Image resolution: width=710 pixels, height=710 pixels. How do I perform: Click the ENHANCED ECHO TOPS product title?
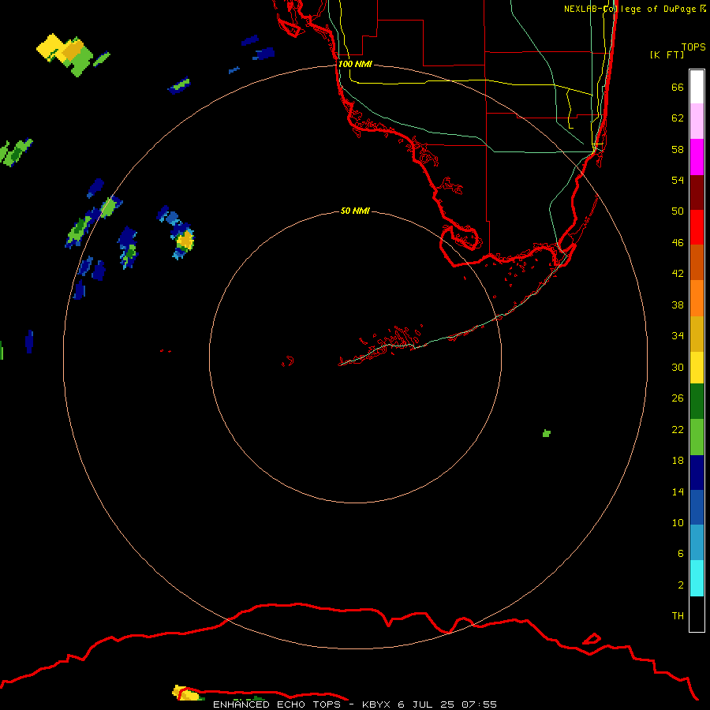point(277,704)
